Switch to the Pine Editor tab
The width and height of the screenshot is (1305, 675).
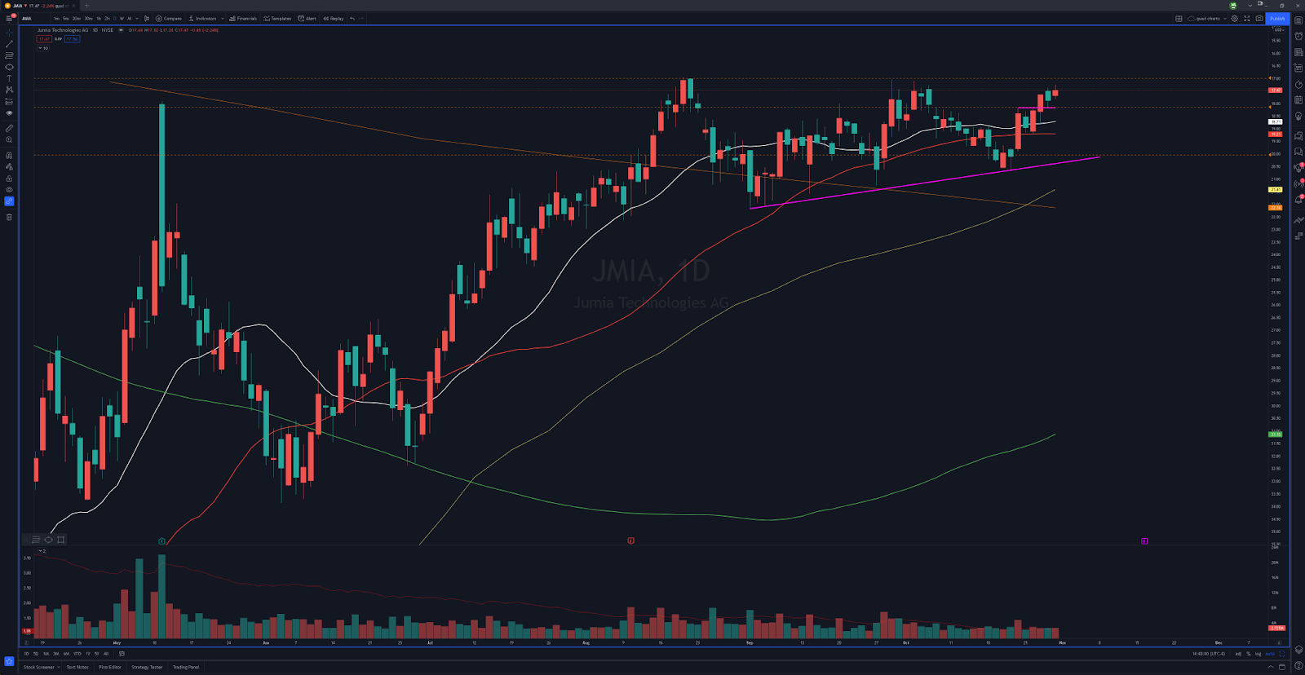pyautogui.click(x=110, y=667)
